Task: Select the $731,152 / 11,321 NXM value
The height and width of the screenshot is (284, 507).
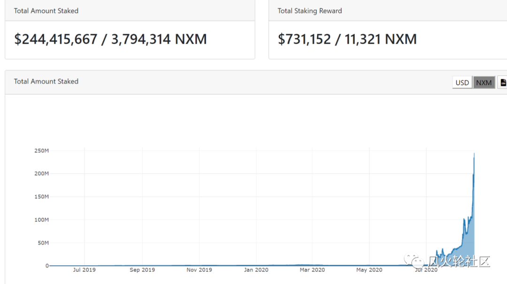Action: pos(347,39)
